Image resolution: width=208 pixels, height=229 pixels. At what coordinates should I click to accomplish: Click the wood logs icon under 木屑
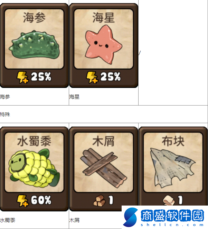tap(100, 200)
